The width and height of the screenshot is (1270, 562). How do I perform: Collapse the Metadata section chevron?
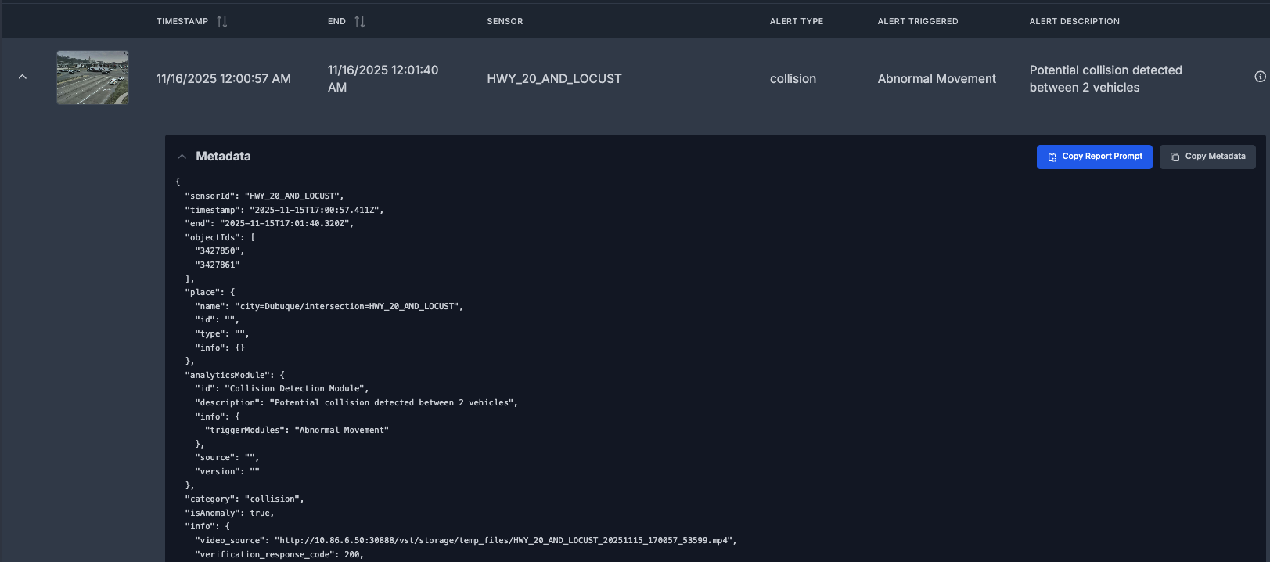182,157
